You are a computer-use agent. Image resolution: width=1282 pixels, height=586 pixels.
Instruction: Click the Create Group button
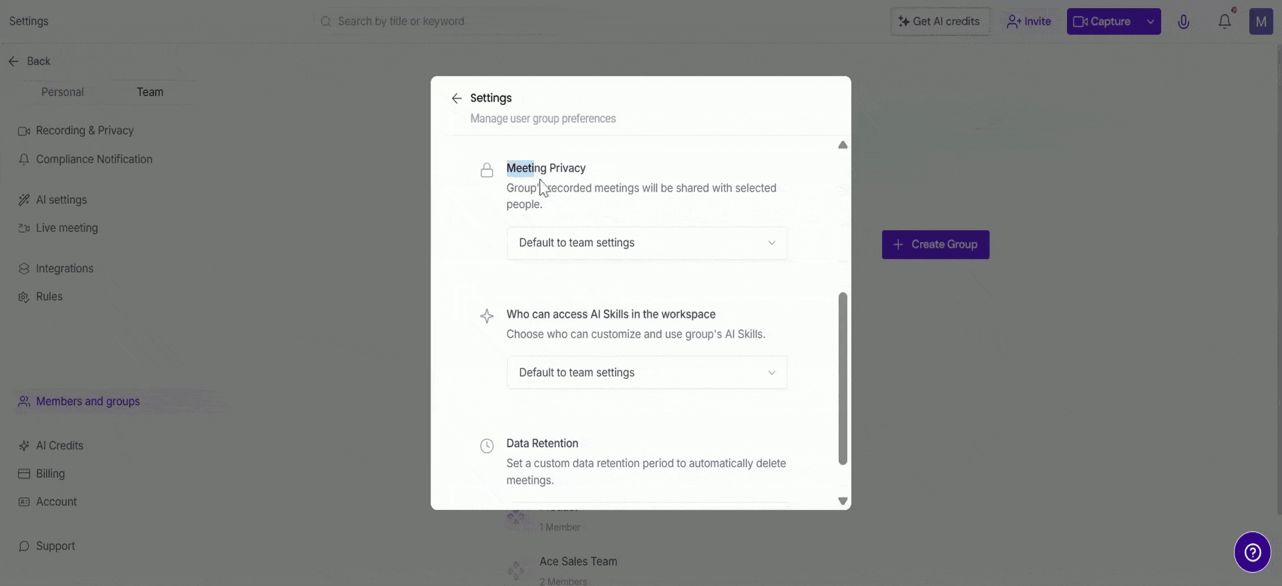[935, 244]
